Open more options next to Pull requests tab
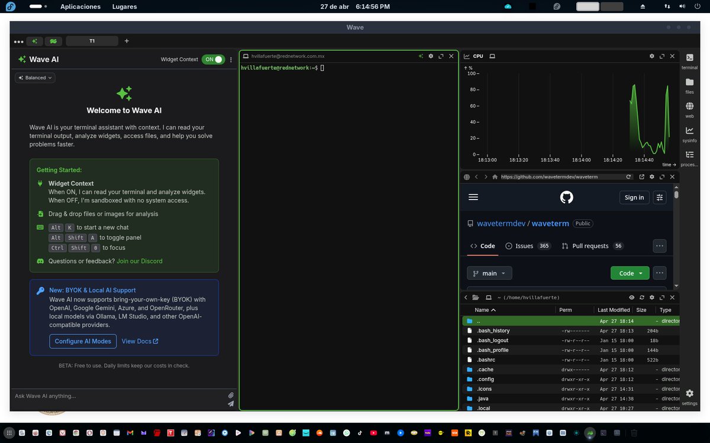This screenshot has height=443, width=710. [x=660, y=246]
